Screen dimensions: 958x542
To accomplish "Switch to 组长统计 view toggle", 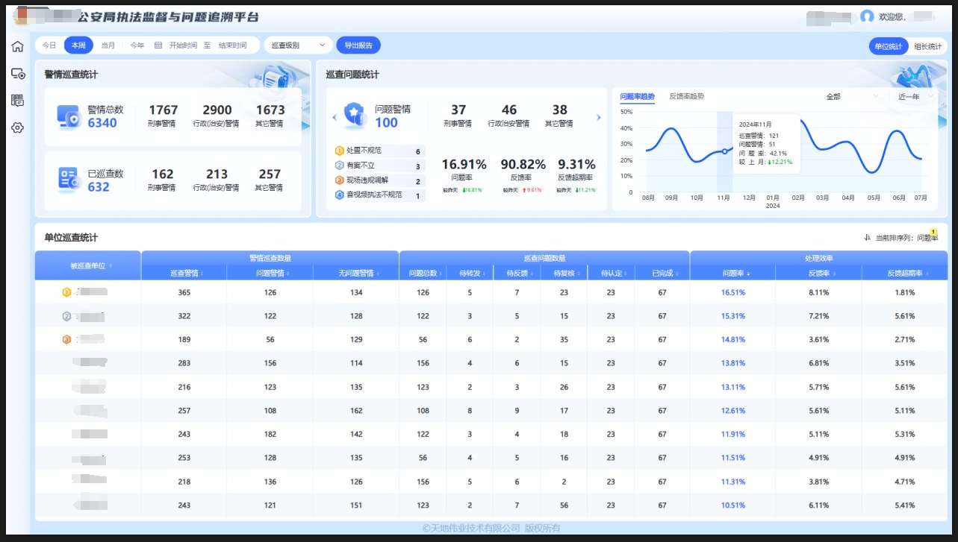I will coord(928,46).
